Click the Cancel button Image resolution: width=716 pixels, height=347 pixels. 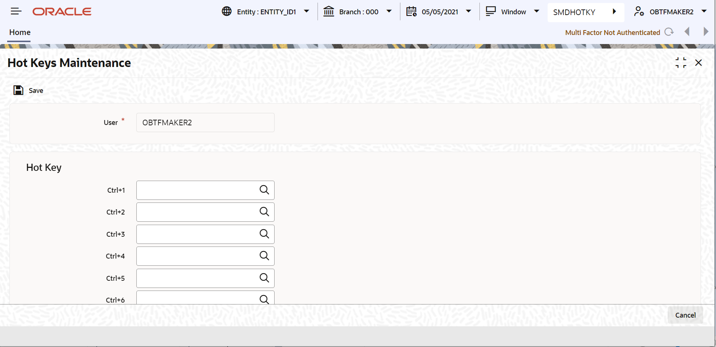[x=685, y=315]
